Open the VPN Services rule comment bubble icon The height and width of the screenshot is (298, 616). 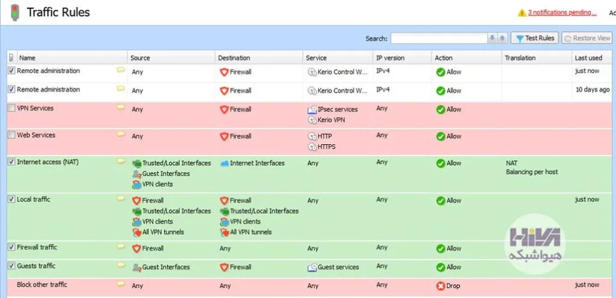[120, 108]
